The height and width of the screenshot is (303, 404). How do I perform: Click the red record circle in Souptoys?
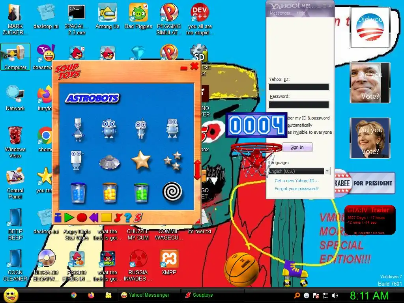82,218
